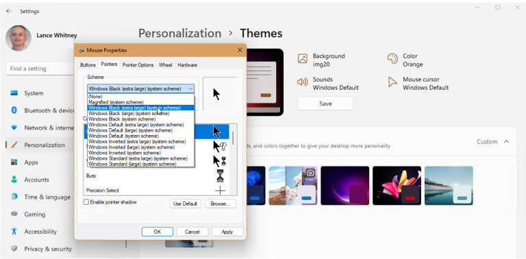Select the Mouse cursor arrow icon

(392, 82)
